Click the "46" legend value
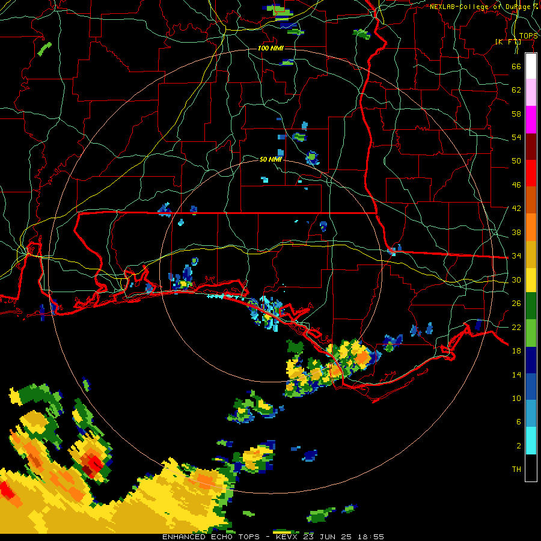The image size is (541, 541). [x=516, y=185]
